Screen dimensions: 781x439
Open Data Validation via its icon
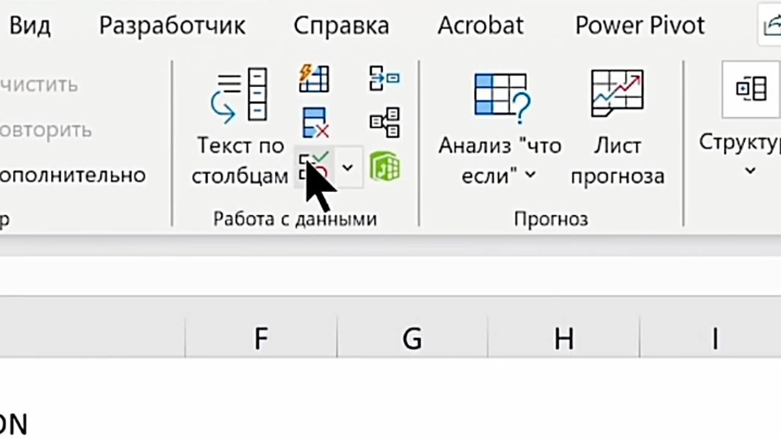tap(313, 167)
